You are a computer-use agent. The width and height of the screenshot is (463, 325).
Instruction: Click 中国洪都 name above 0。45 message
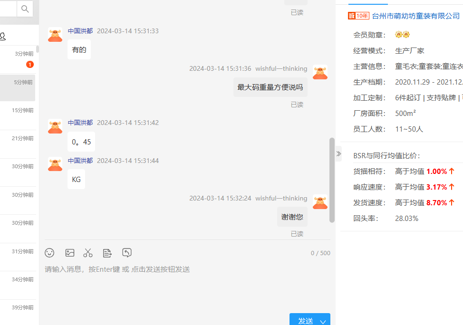(x=80, y=123)
